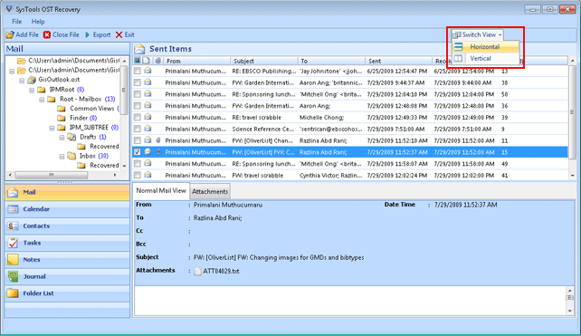Toggle the select-all checkbox in list header
The height and width of the screenshot is (336, 581).
(138, 61)
